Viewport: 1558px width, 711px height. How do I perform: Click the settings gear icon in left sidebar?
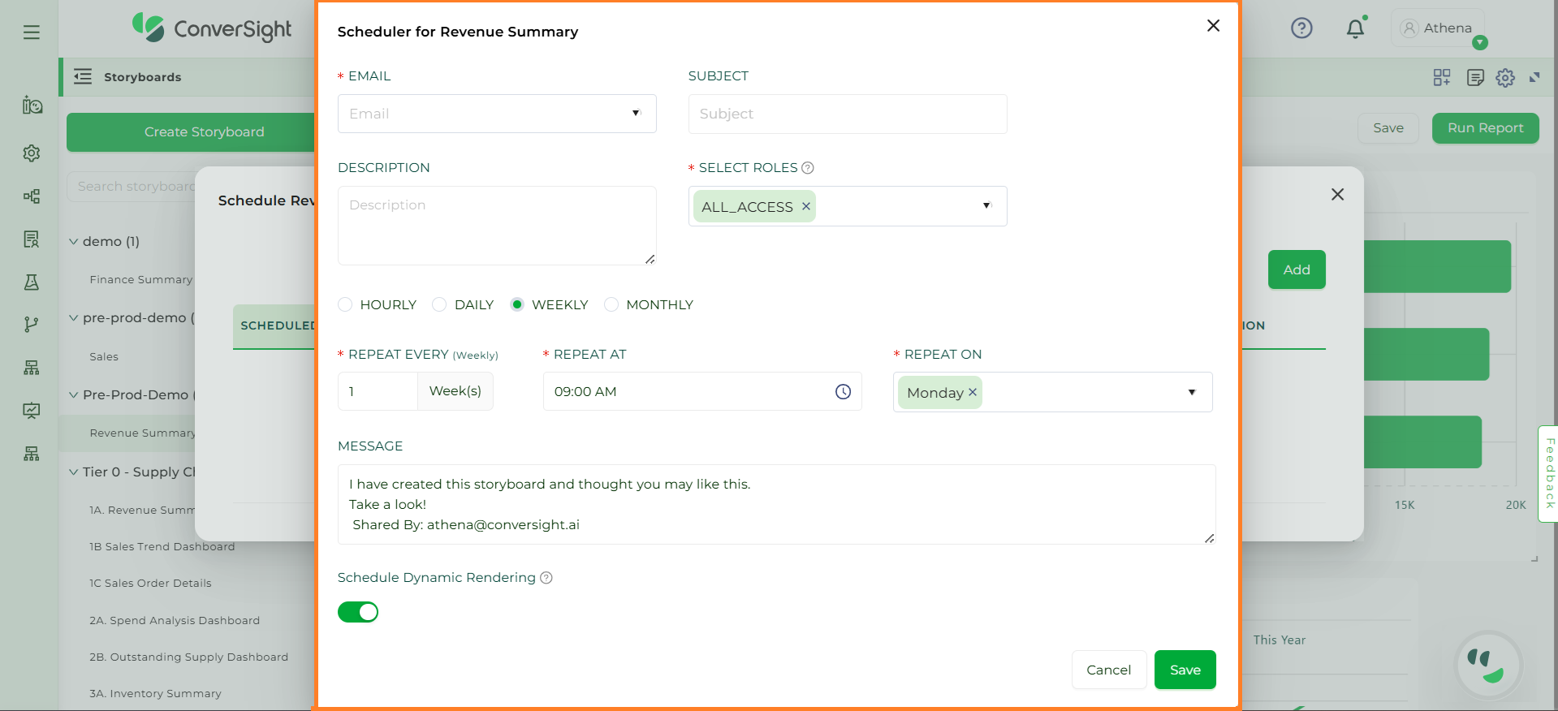(32, 153)
